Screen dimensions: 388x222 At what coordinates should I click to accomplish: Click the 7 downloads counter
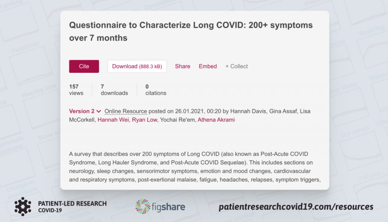[x=114, y=90]
